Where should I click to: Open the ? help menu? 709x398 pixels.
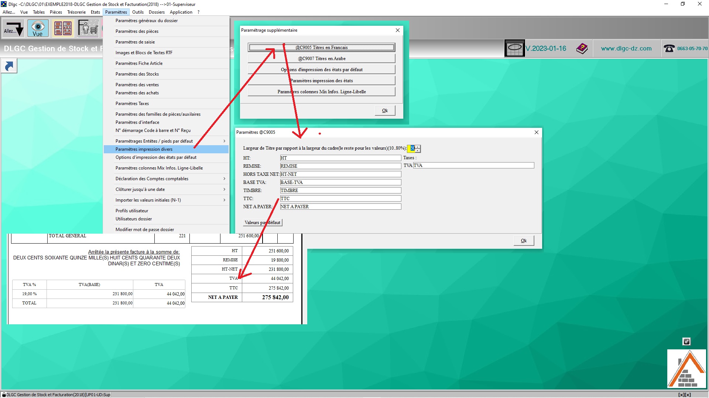point(198,12)
